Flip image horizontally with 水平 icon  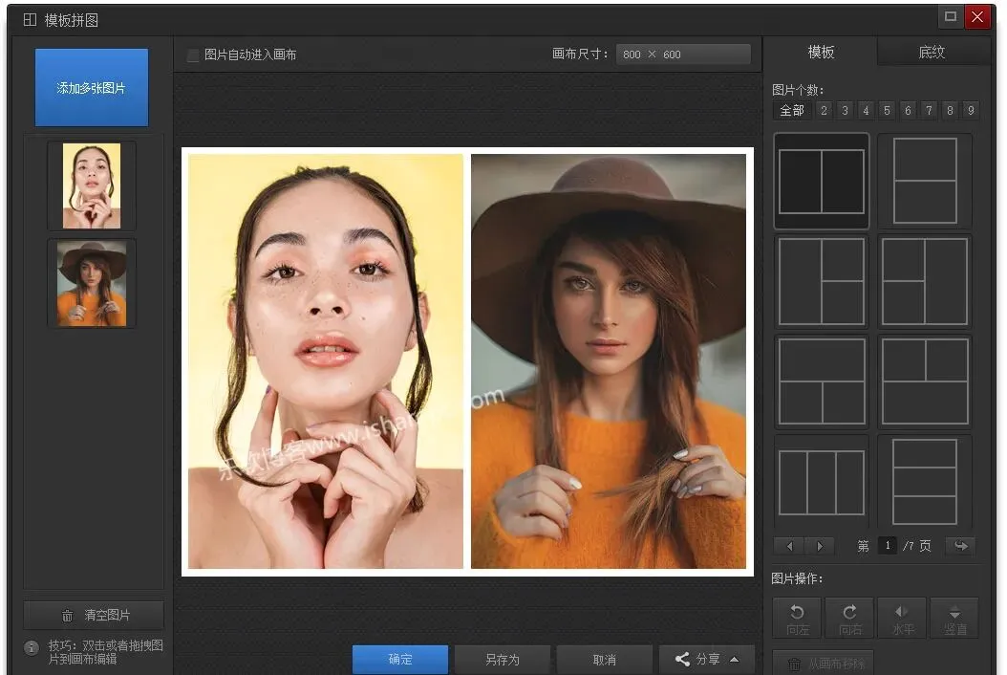pos(902,618)
